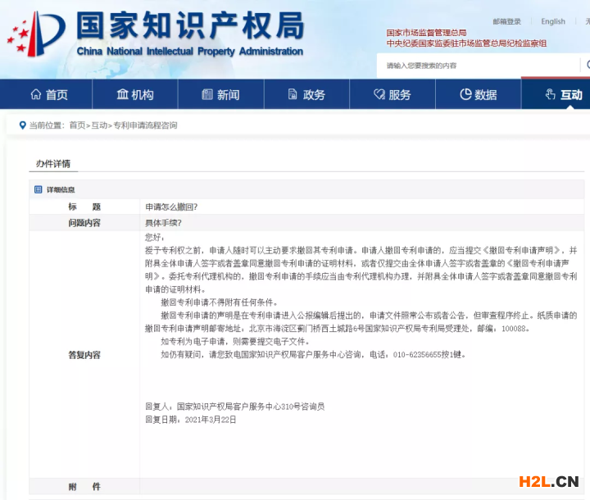
Task: Open the 邮箱登录 link
Action: click(507, 21)
